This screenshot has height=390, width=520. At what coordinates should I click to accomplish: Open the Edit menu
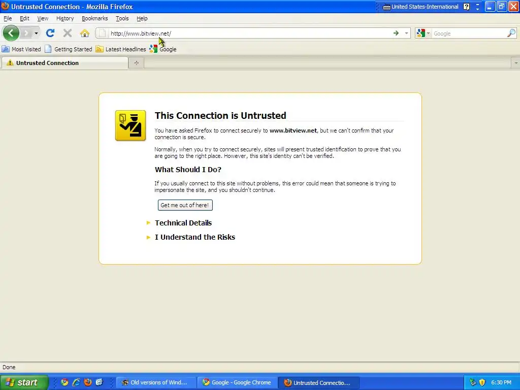pyautogui.click(x=24, y=18)
